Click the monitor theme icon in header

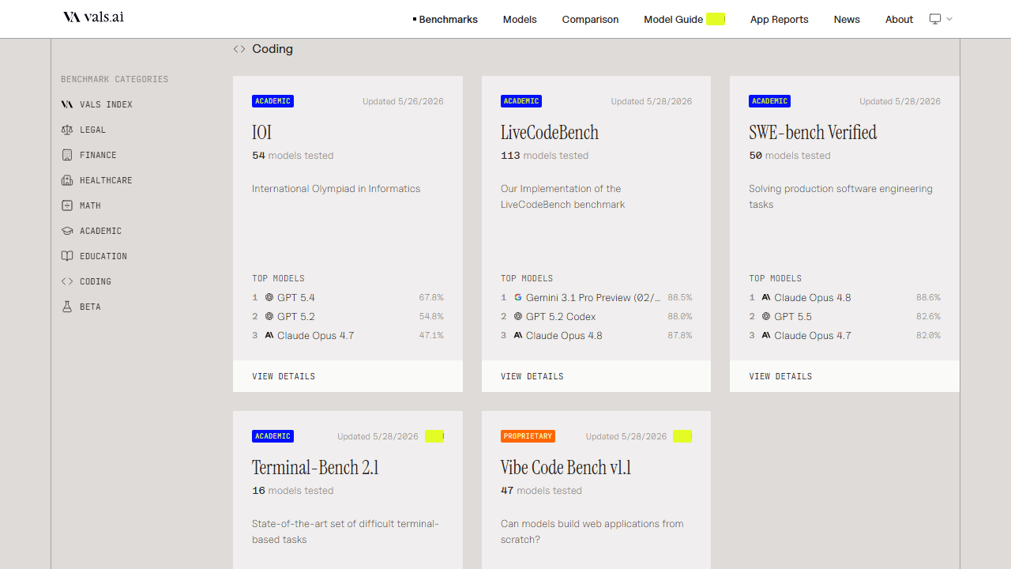point(935,19)
